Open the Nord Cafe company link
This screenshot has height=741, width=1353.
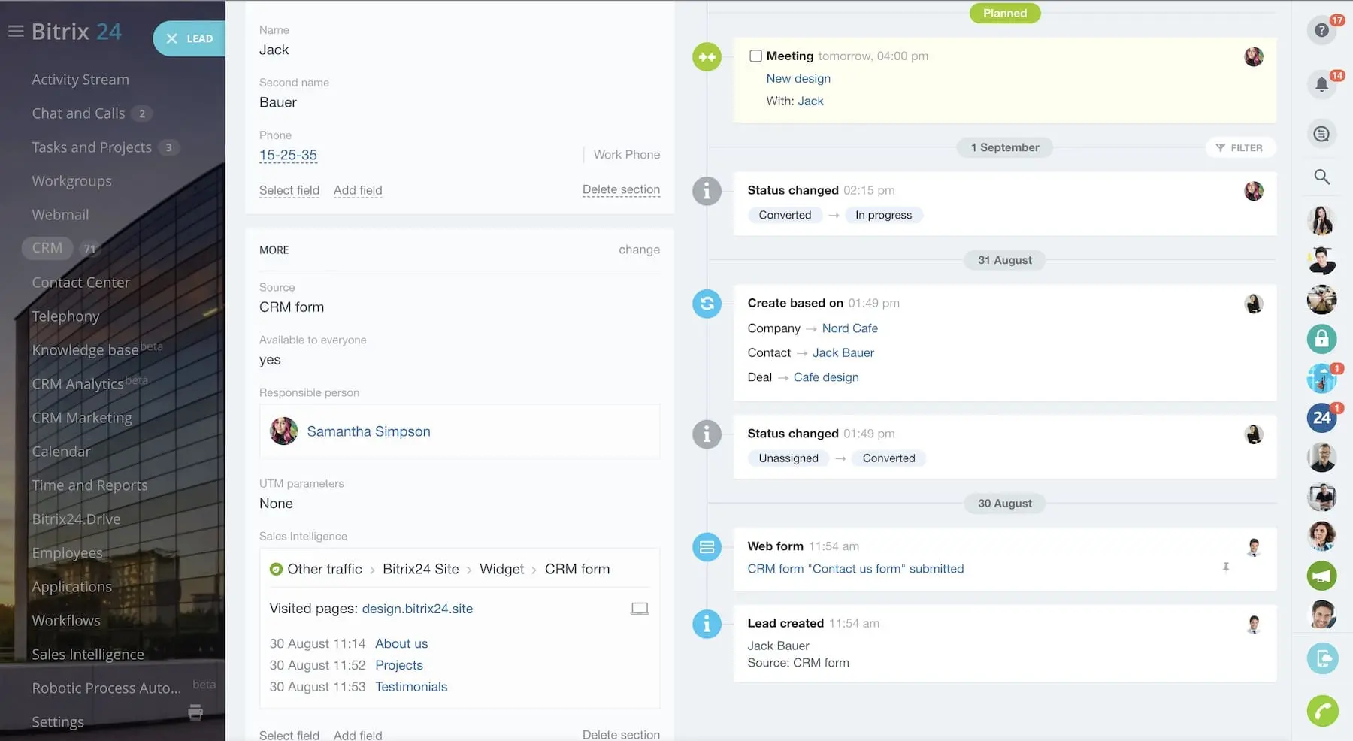pos(849,328)
